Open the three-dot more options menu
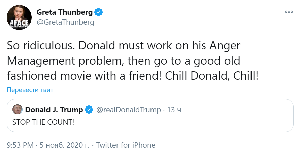Viewport: 301px width, 155px height. (x=289, y=11)
